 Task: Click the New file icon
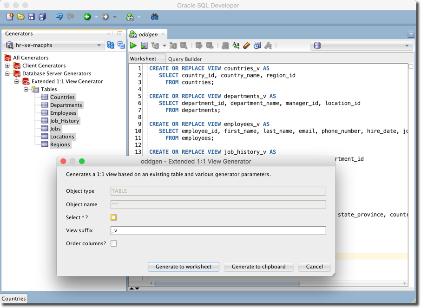10,17
